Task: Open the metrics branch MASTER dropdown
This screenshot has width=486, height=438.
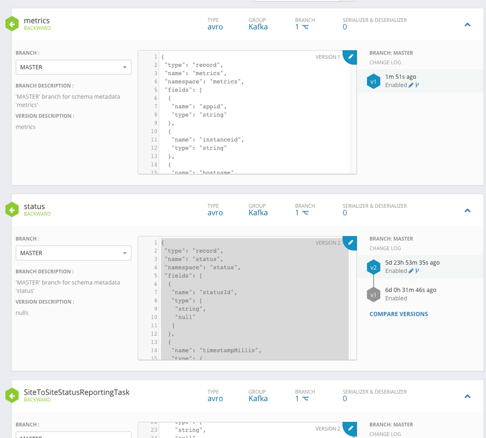Action: pos(73,67)
